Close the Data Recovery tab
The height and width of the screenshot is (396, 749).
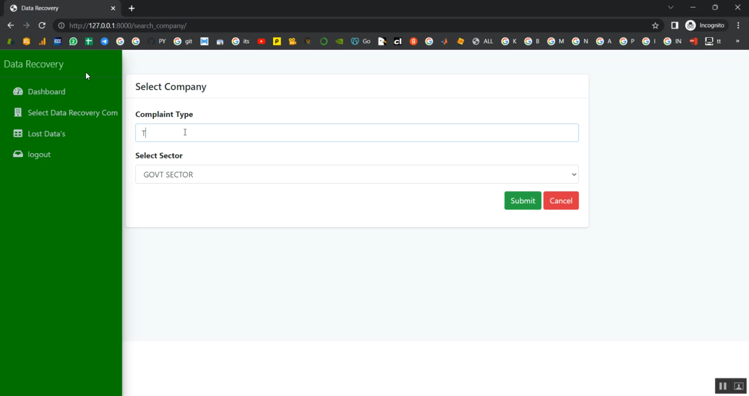tap(113, 8)
